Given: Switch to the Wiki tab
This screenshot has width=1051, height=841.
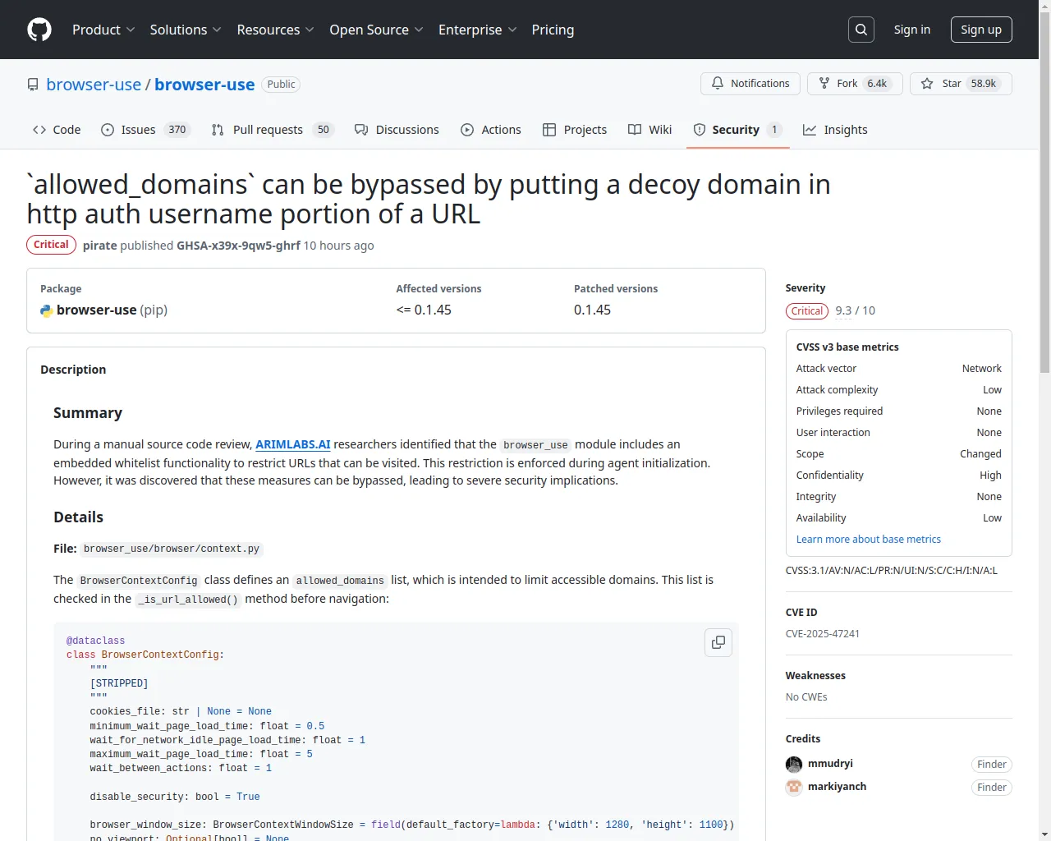Looking at the screenshot, I should pyautogui.click(x=649, y=130).
